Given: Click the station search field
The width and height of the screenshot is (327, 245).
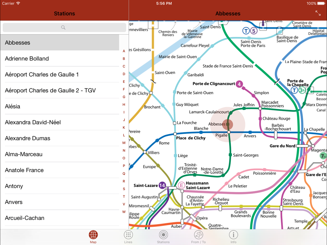Looking at the screenshot, I should pyautogui.click(x=64, y=28).
